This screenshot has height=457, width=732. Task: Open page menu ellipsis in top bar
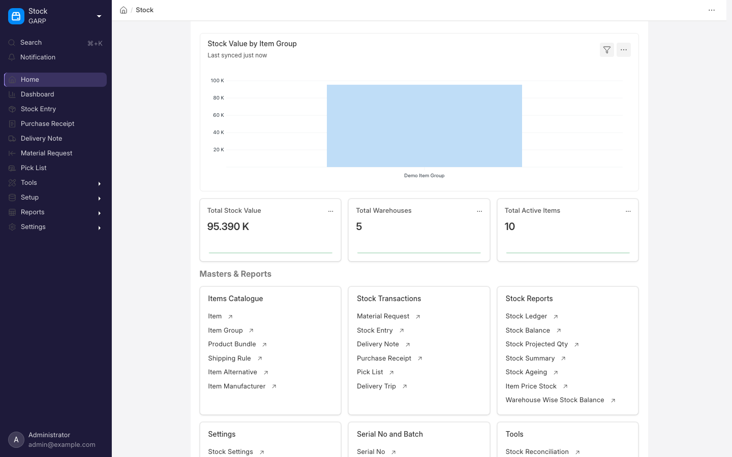coord(712,10)
